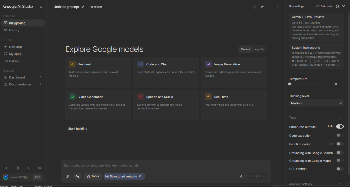Expand Documentation submenu chevron
Screen dimensions: 350x187
point(41,84)
